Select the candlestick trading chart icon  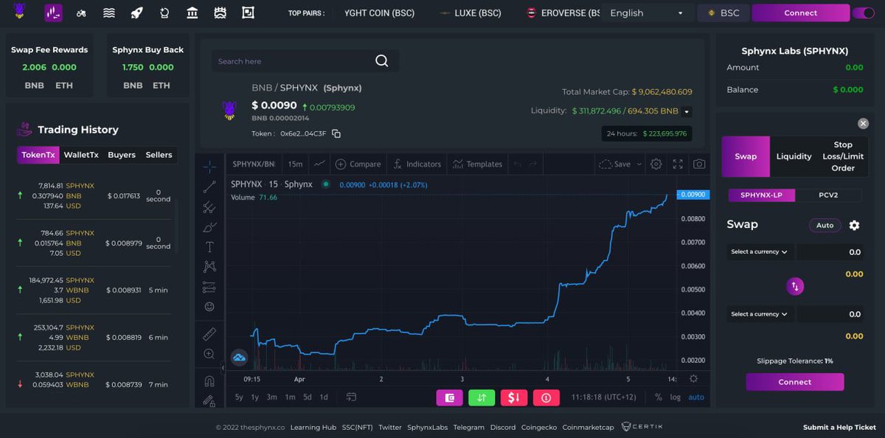pyautogui.click(x=53, y=13)
